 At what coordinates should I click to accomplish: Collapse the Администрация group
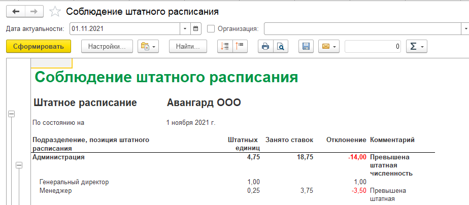click(19, 165)
